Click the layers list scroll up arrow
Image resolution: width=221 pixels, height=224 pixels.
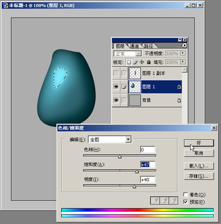pyautogui.click(x=185, y=70)
